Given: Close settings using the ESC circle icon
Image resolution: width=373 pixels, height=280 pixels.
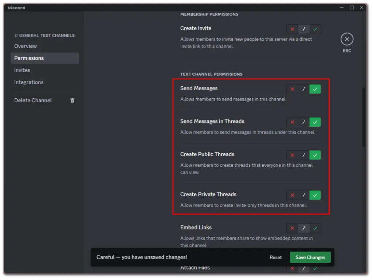Looking at the screenshot, I should click(x=347, y=39).
